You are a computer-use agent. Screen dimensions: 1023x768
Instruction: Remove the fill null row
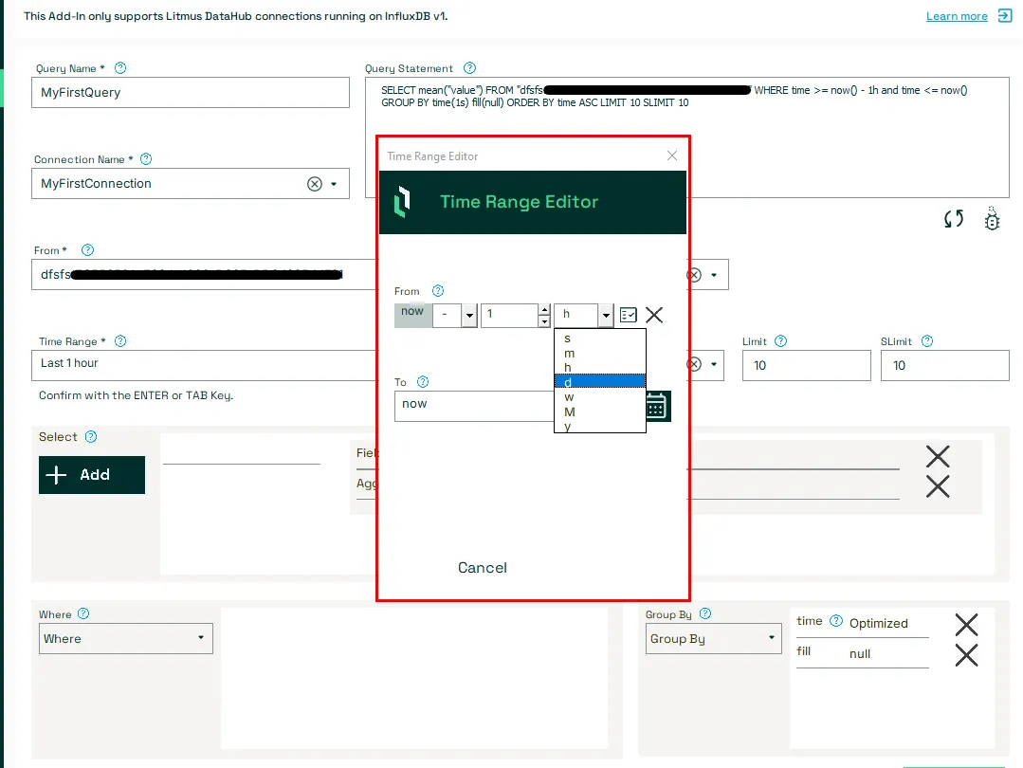coord(966,655)
